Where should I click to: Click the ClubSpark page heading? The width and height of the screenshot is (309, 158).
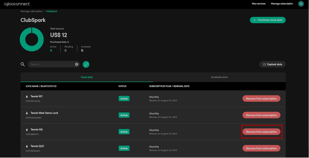coord(33,20)
